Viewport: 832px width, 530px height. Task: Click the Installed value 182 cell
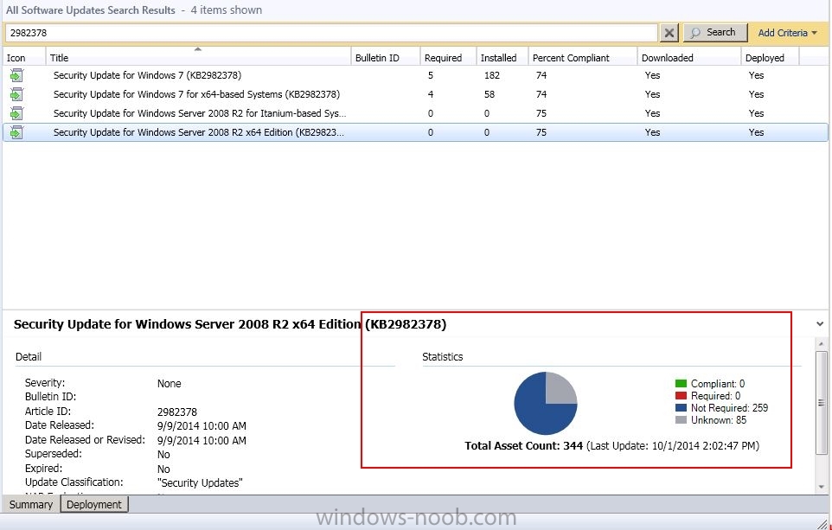click(492, 75)
